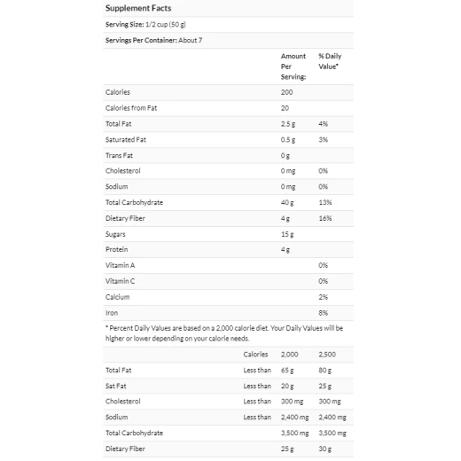
Task: Click the Amount Per Serving column header
Action: pyautogui.click(x=293, y=66)
